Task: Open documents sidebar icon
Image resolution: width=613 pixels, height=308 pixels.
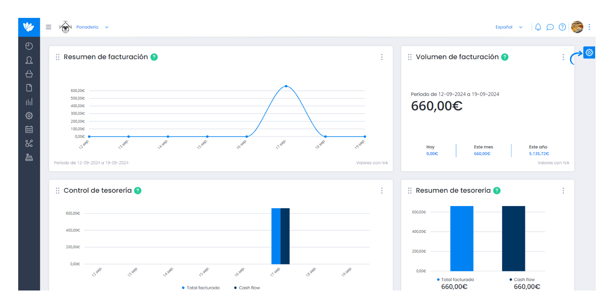Action: (x=29, y=88)
